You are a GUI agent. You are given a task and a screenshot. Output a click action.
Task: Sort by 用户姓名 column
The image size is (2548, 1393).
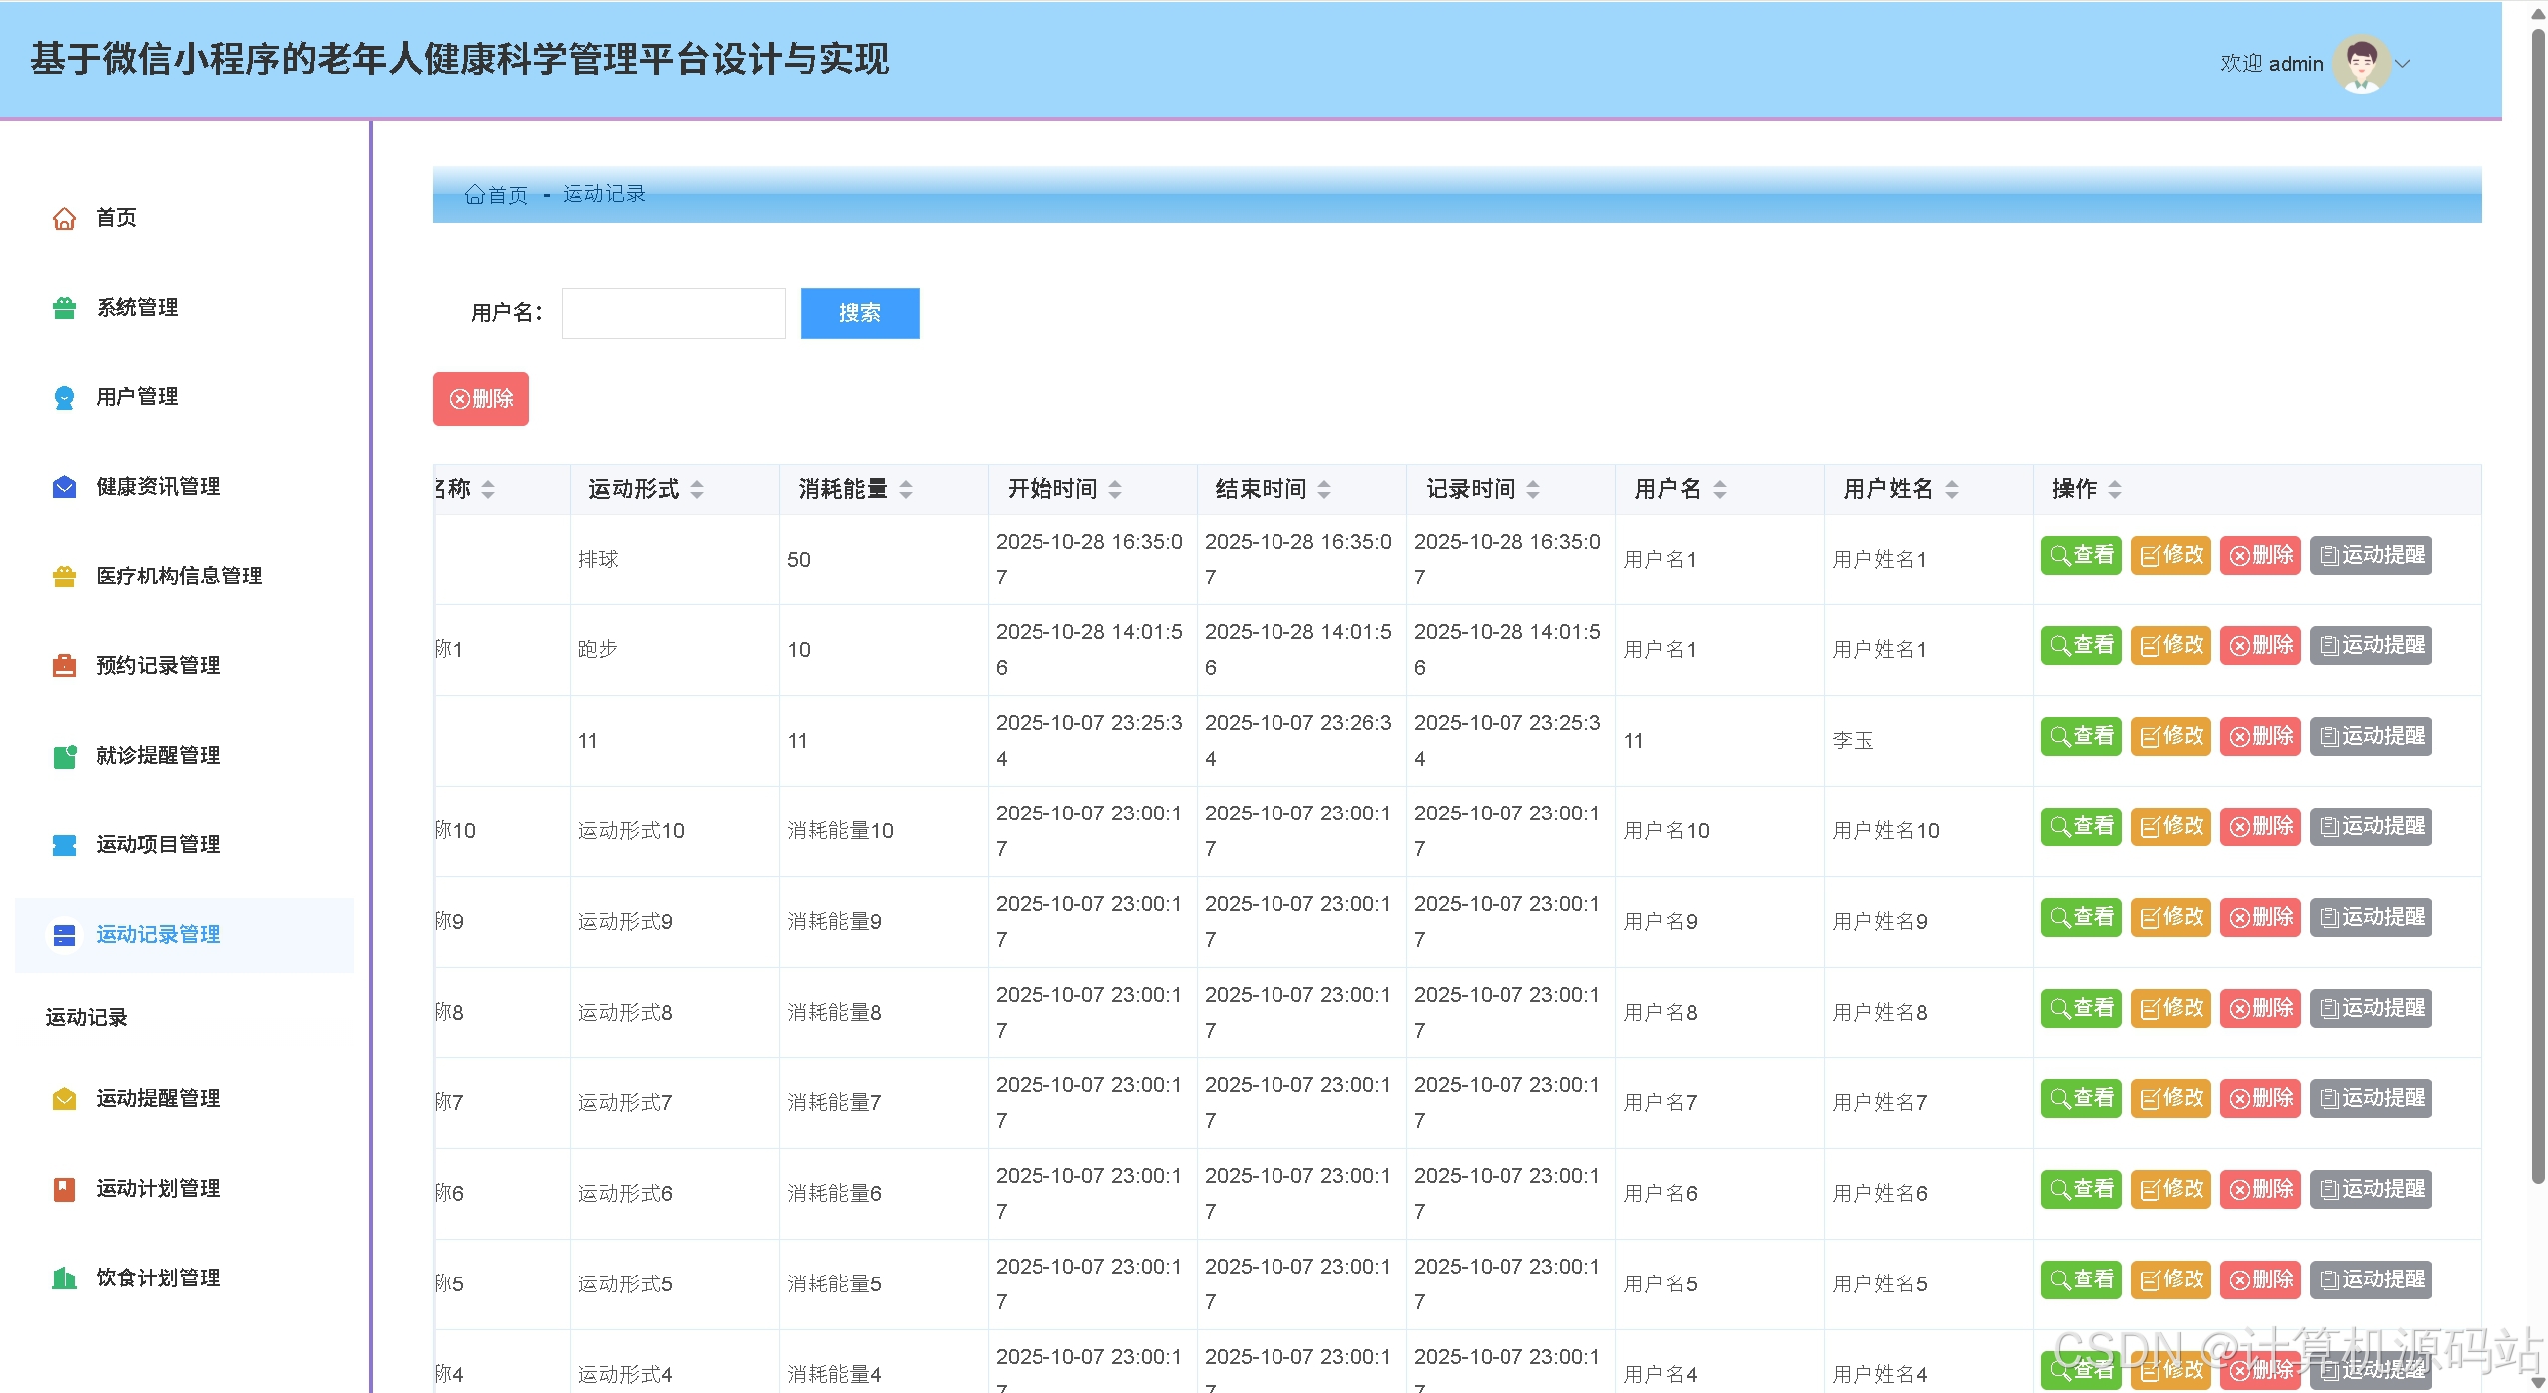point(1952,489)
